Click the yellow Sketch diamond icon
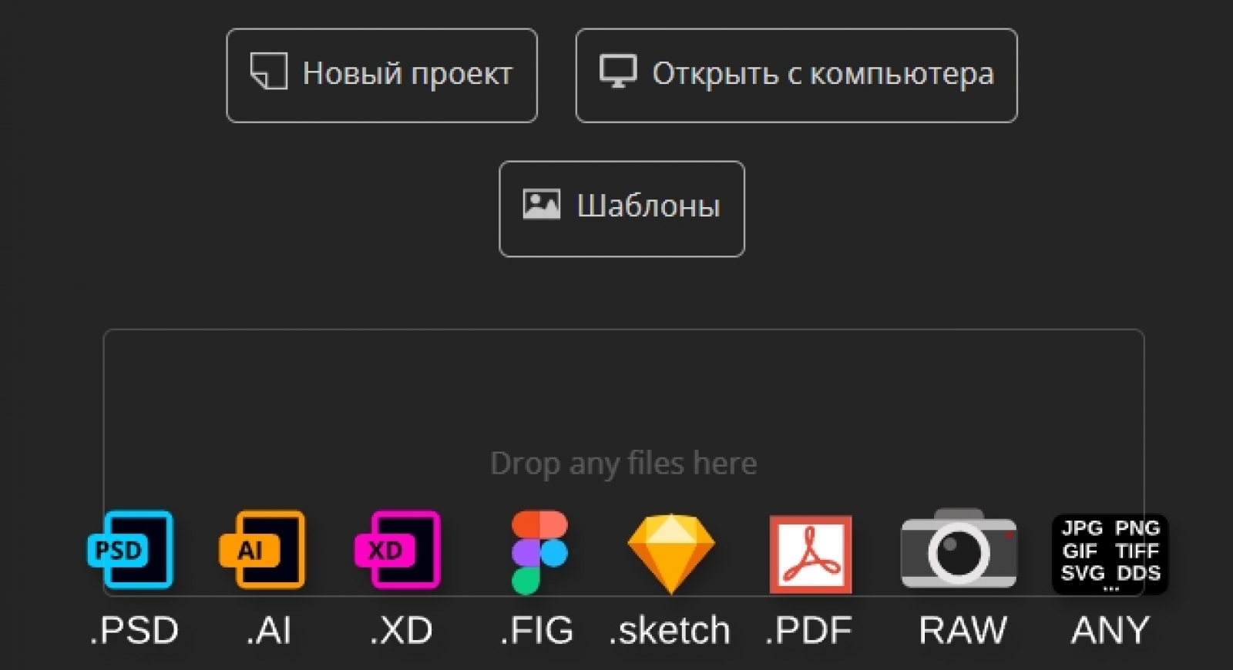Viewport: 1233px width, 670px height. 670,553
